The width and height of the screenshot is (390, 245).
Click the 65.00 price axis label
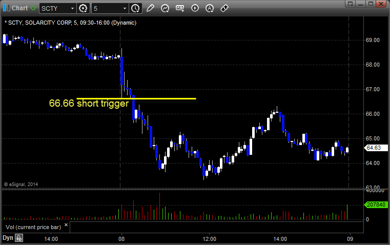tap(373, 138)
